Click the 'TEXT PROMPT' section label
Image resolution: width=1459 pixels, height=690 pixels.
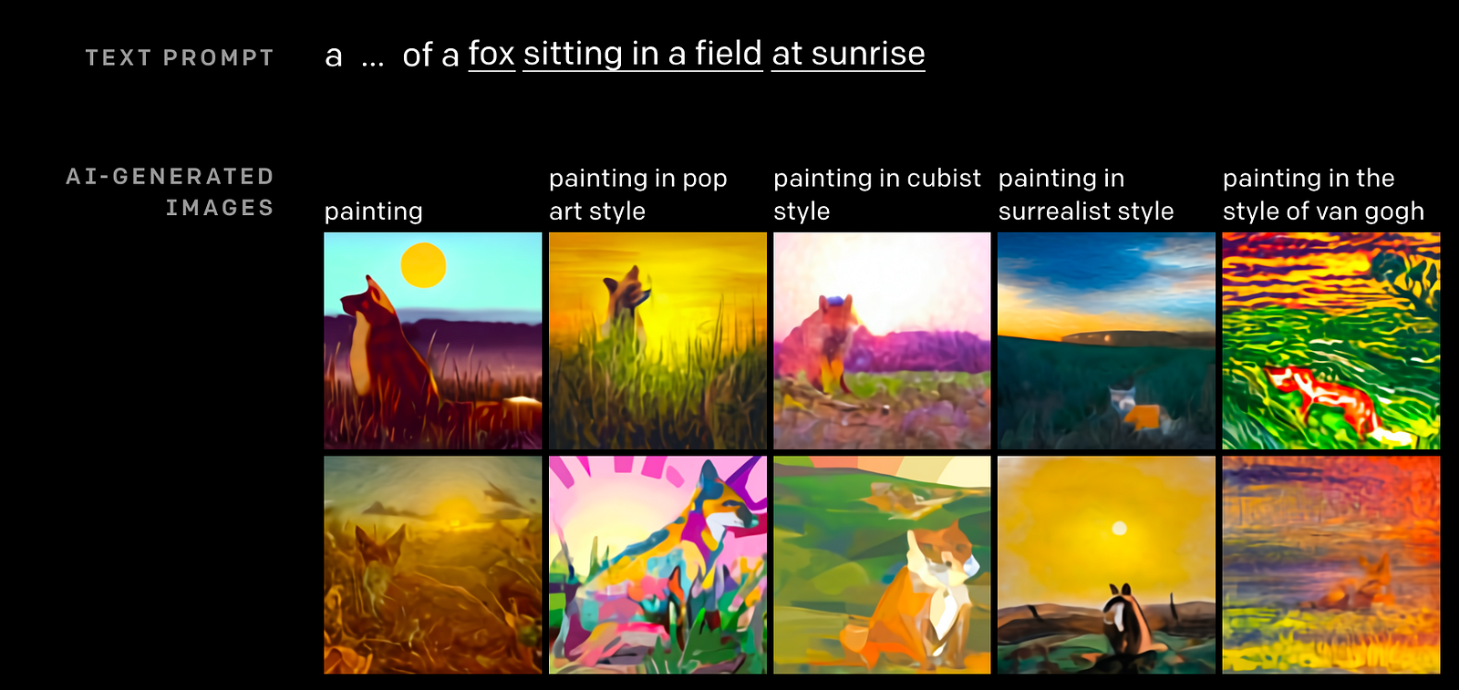coord(180,57)
